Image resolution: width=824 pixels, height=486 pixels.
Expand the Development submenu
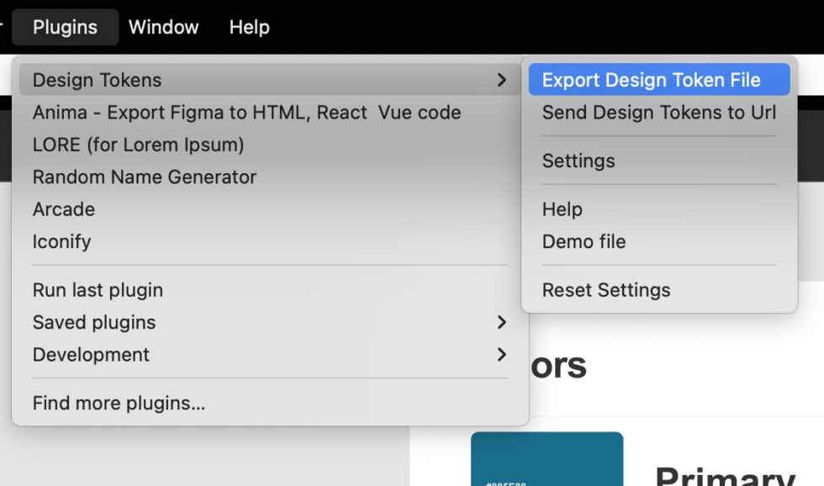[90, 355]
